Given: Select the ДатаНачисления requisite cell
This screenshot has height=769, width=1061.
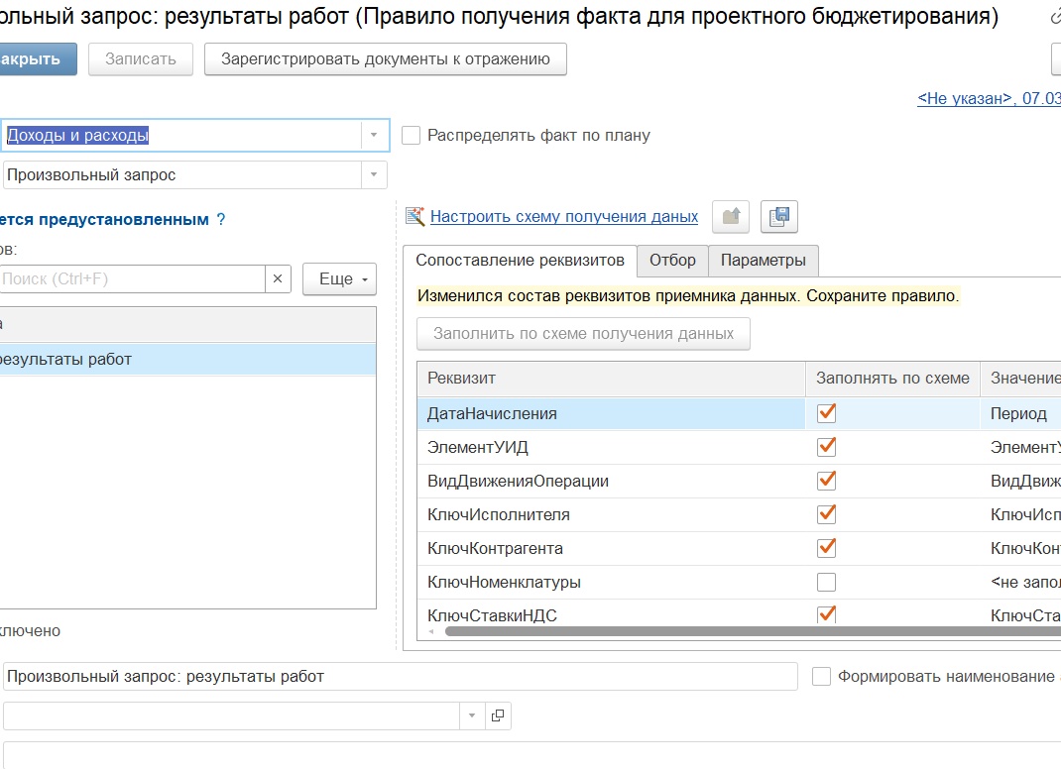Looking at the screenshot, I should [611, 413].
